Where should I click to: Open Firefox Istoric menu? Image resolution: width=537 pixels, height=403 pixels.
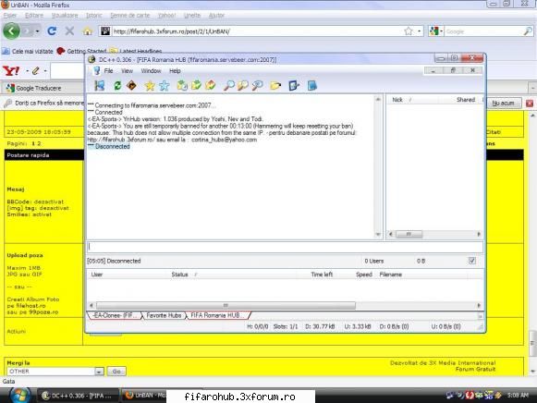click(94, 16)
